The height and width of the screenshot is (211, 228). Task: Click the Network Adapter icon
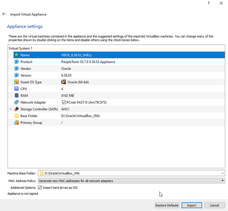pos(17,102)
